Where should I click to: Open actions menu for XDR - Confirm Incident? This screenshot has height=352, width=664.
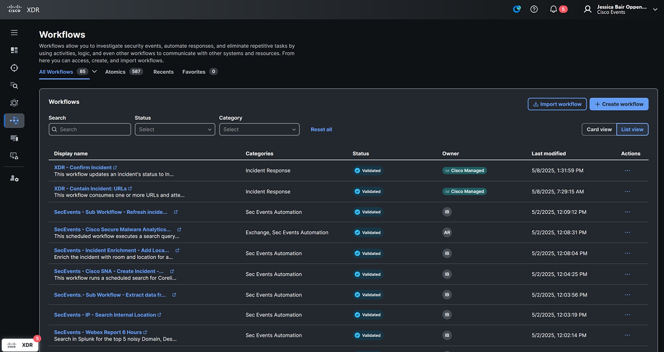click(x=627, y=171)
